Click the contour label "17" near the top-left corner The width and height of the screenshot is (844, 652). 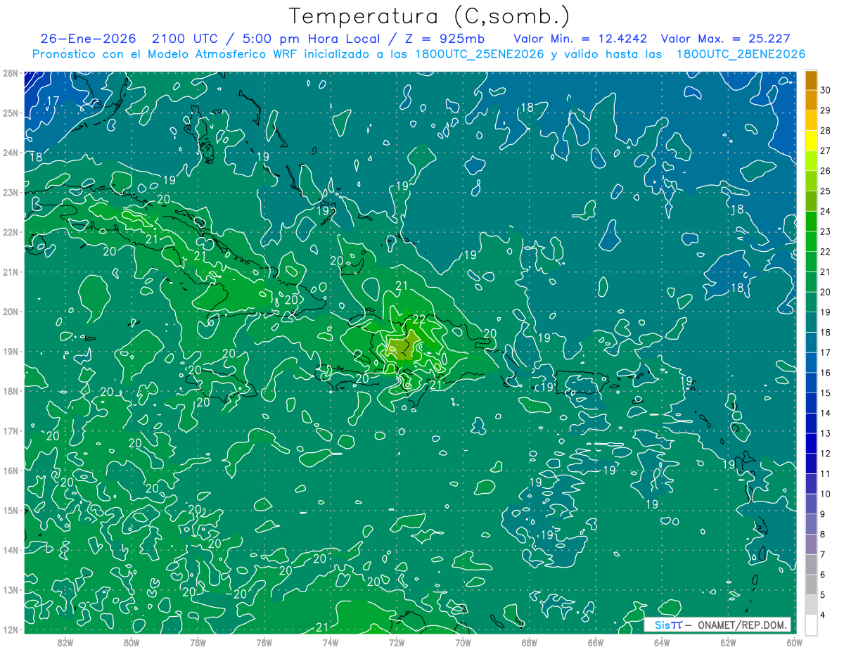pos(53,101)
